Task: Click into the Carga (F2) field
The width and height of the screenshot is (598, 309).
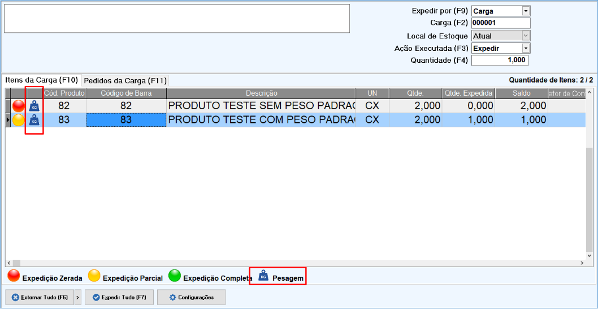Action: click(500, 23)
